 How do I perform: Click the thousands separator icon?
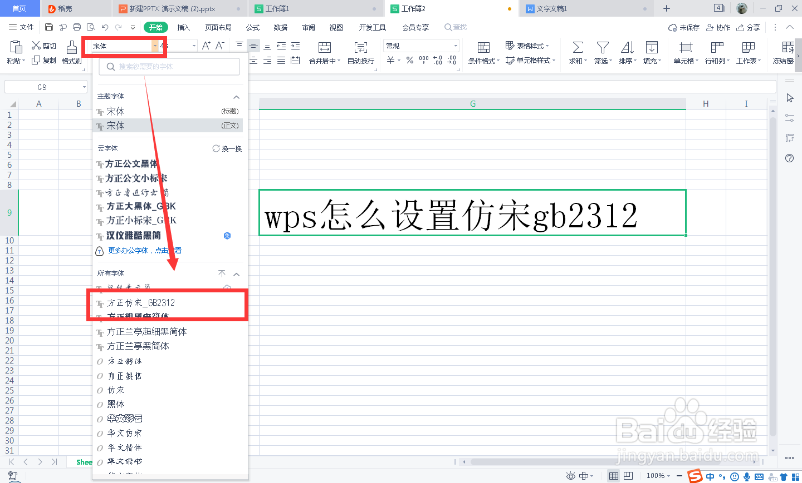(x=424, y=60)
